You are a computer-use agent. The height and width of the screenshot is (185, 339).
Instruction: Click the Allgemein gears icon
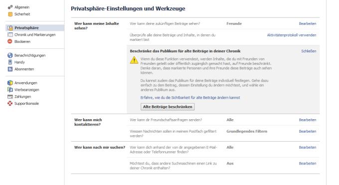coord(10,7)
